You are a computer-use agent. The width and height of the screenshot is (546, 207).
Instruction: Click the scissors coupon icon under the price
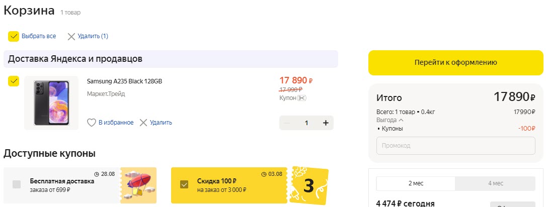(301, 98)
